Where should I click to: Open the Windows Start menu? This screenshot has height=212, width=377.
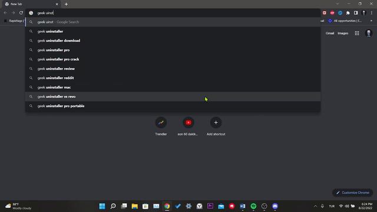(102, 206)
